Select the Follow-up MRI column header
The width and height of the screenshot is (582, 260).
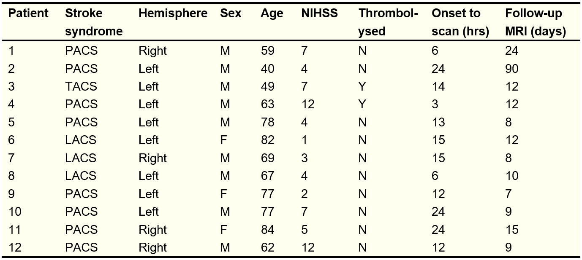pos(536,22)
